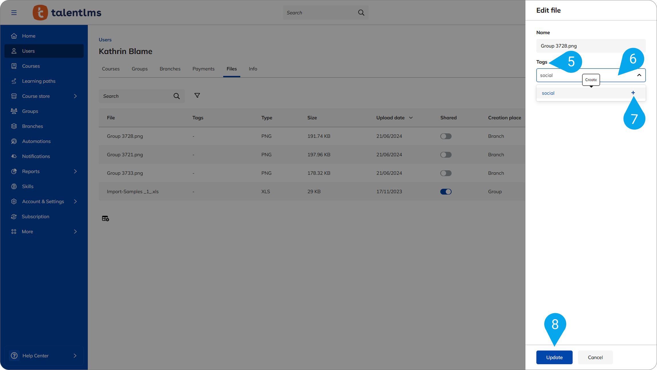This screenshot has width=657, height=370.
Task: Toggle Shared for Group 3728.png
Action: pyautogui.click(x=446, y=136)
